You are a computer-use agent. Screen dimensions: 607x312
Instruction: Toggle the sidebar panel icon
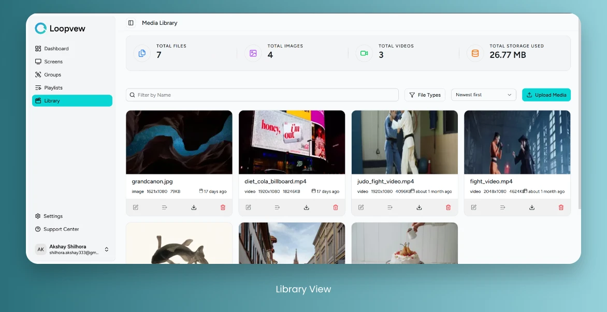coord(131,23)
